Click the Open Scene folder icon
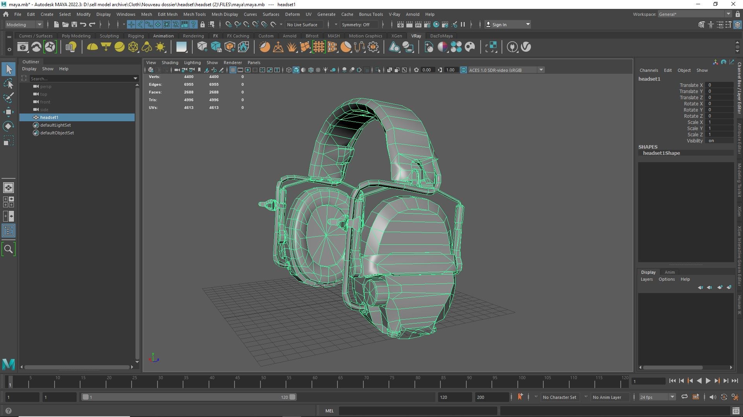743x417 pixels. (65, 24)
